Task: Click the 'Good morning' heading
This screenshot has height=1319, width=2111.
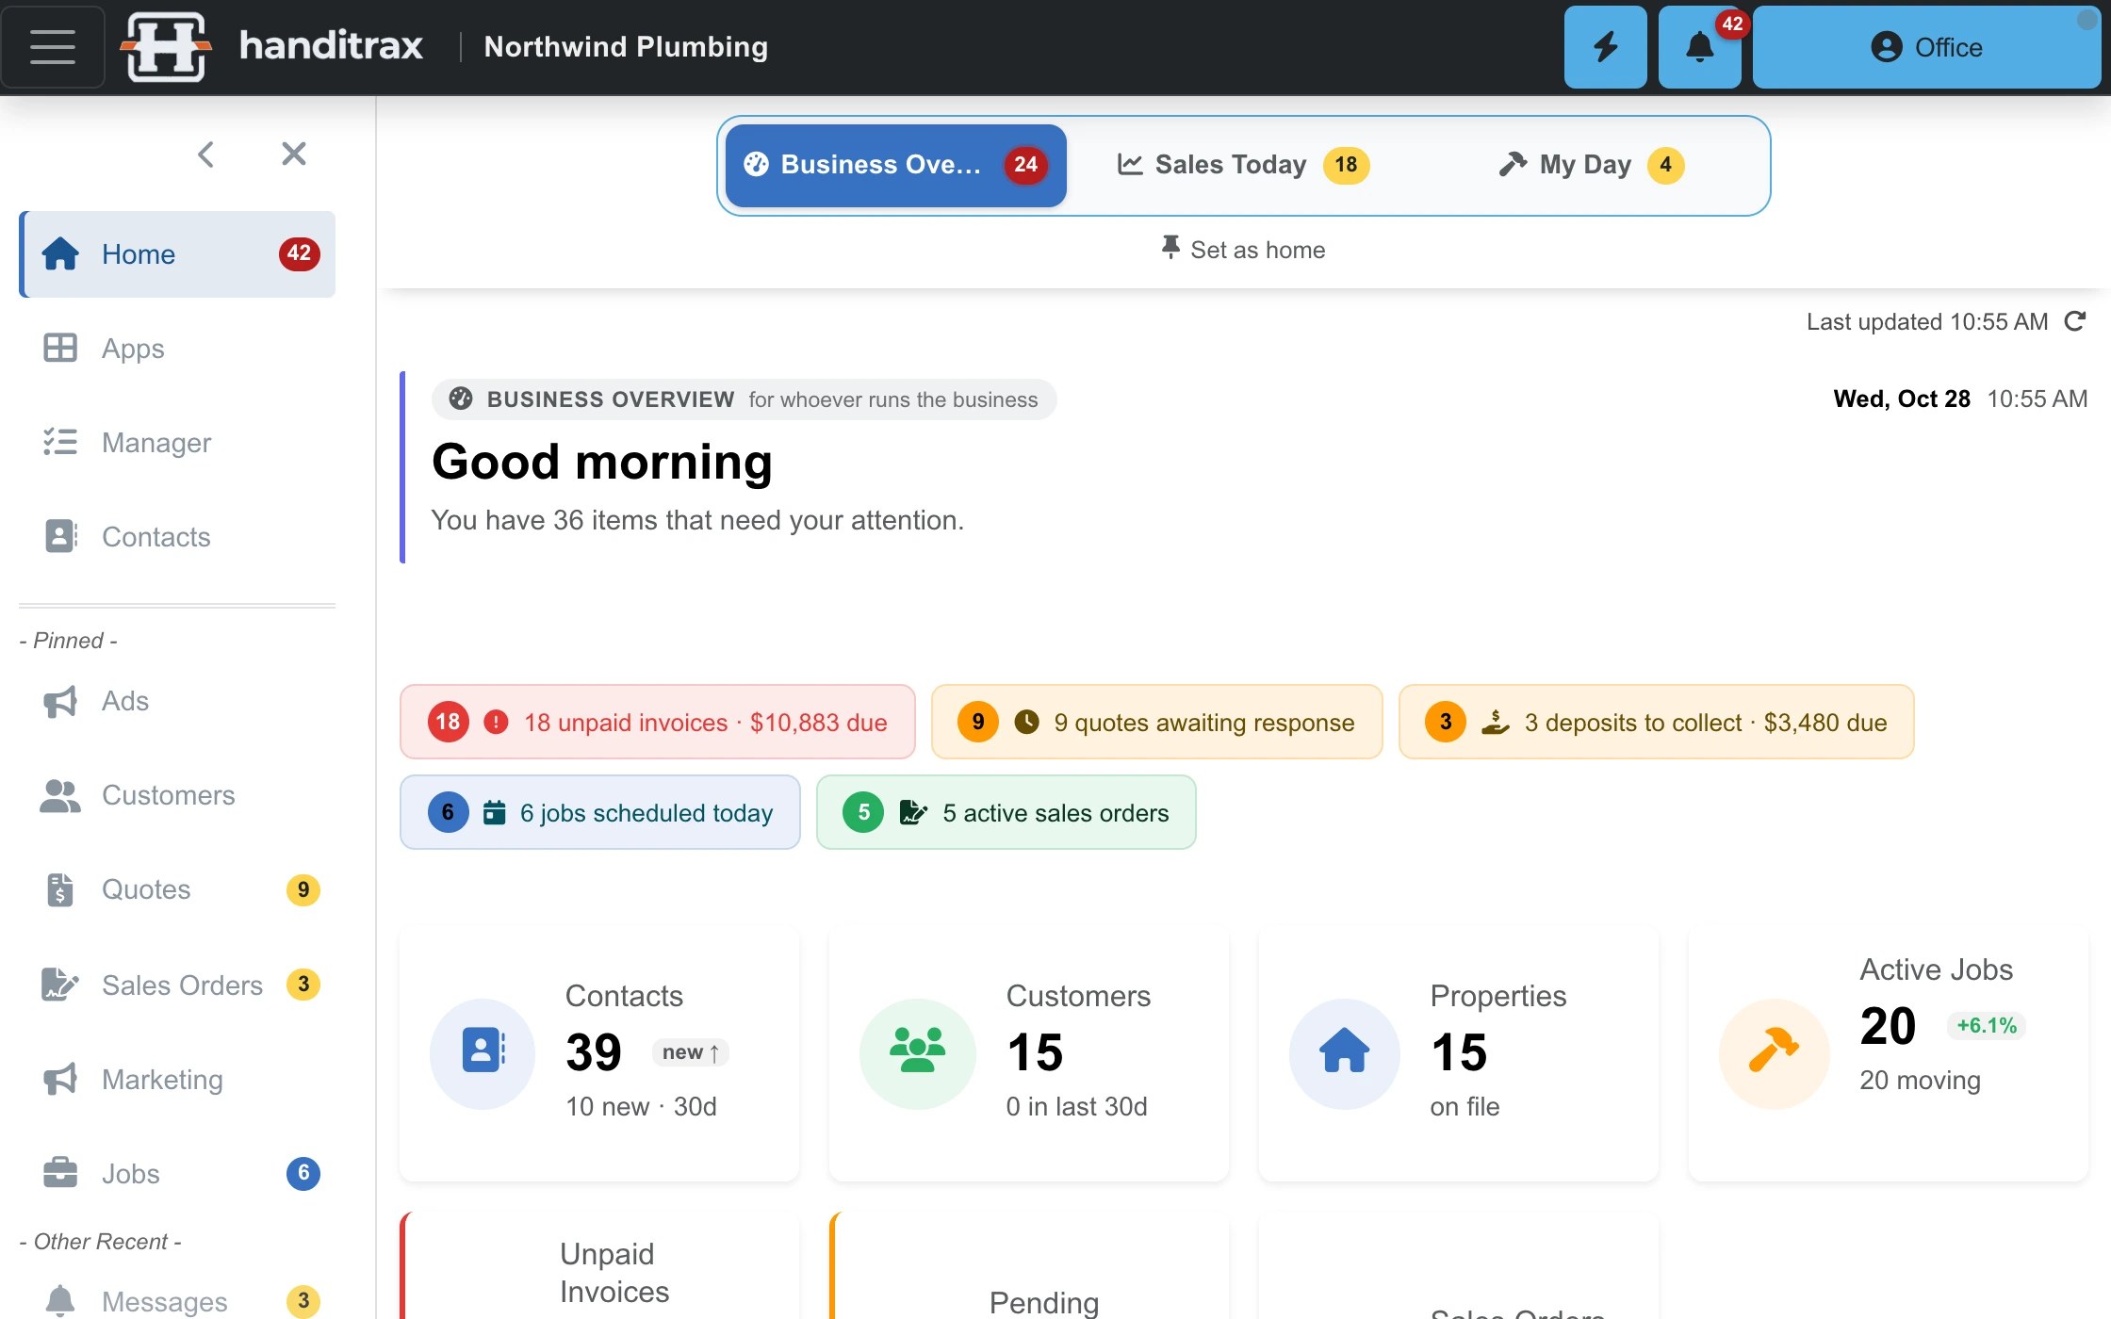Action: [x=602, y=462]
